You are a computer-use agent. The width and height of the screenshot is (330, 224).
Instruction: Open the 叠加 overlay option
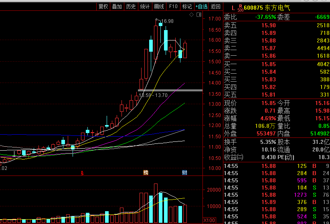[x=117, y=6]
